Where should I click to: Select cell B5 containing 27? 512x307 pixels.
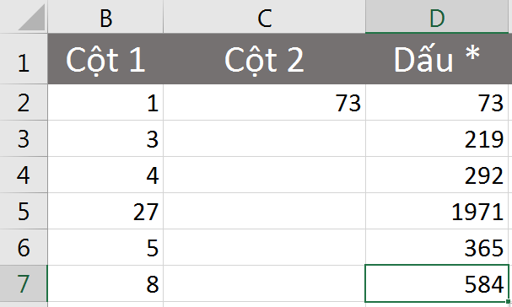105,212
